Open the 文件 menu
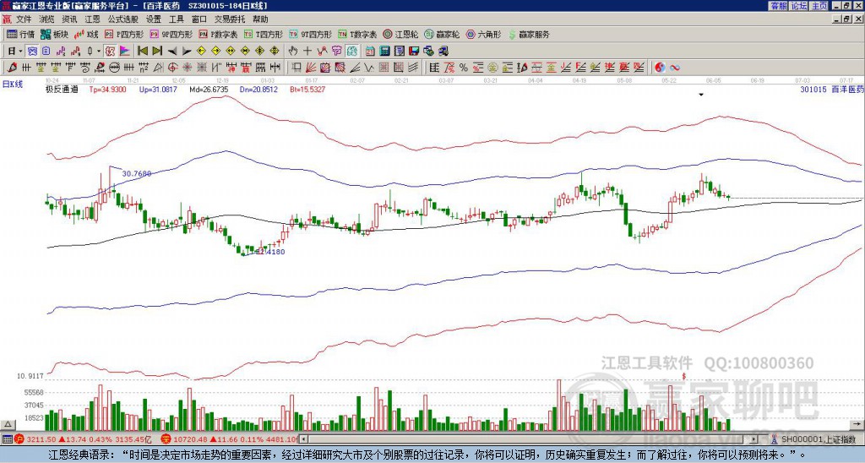Viewport: 865px width, 463px height. 23,19
